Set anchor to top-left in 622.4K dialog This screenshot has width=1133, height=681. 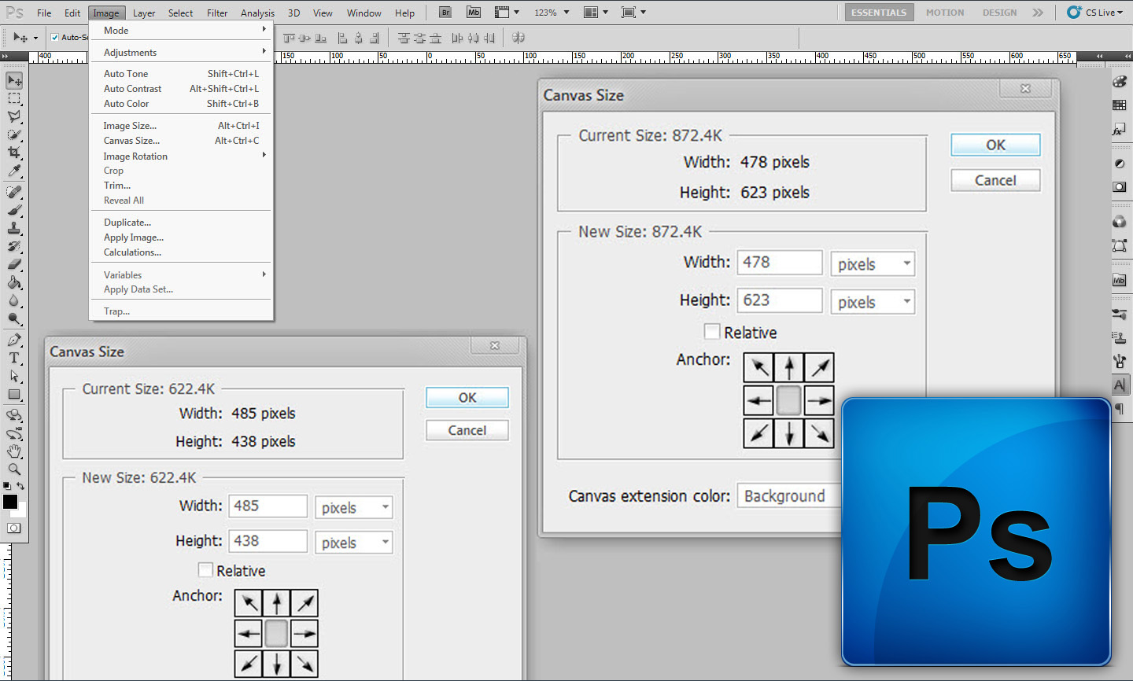click(249, 603)
